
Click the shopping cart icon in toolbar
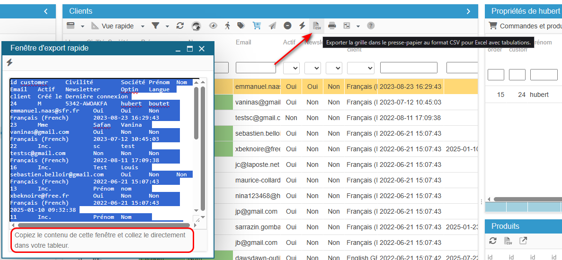[257, 26]
